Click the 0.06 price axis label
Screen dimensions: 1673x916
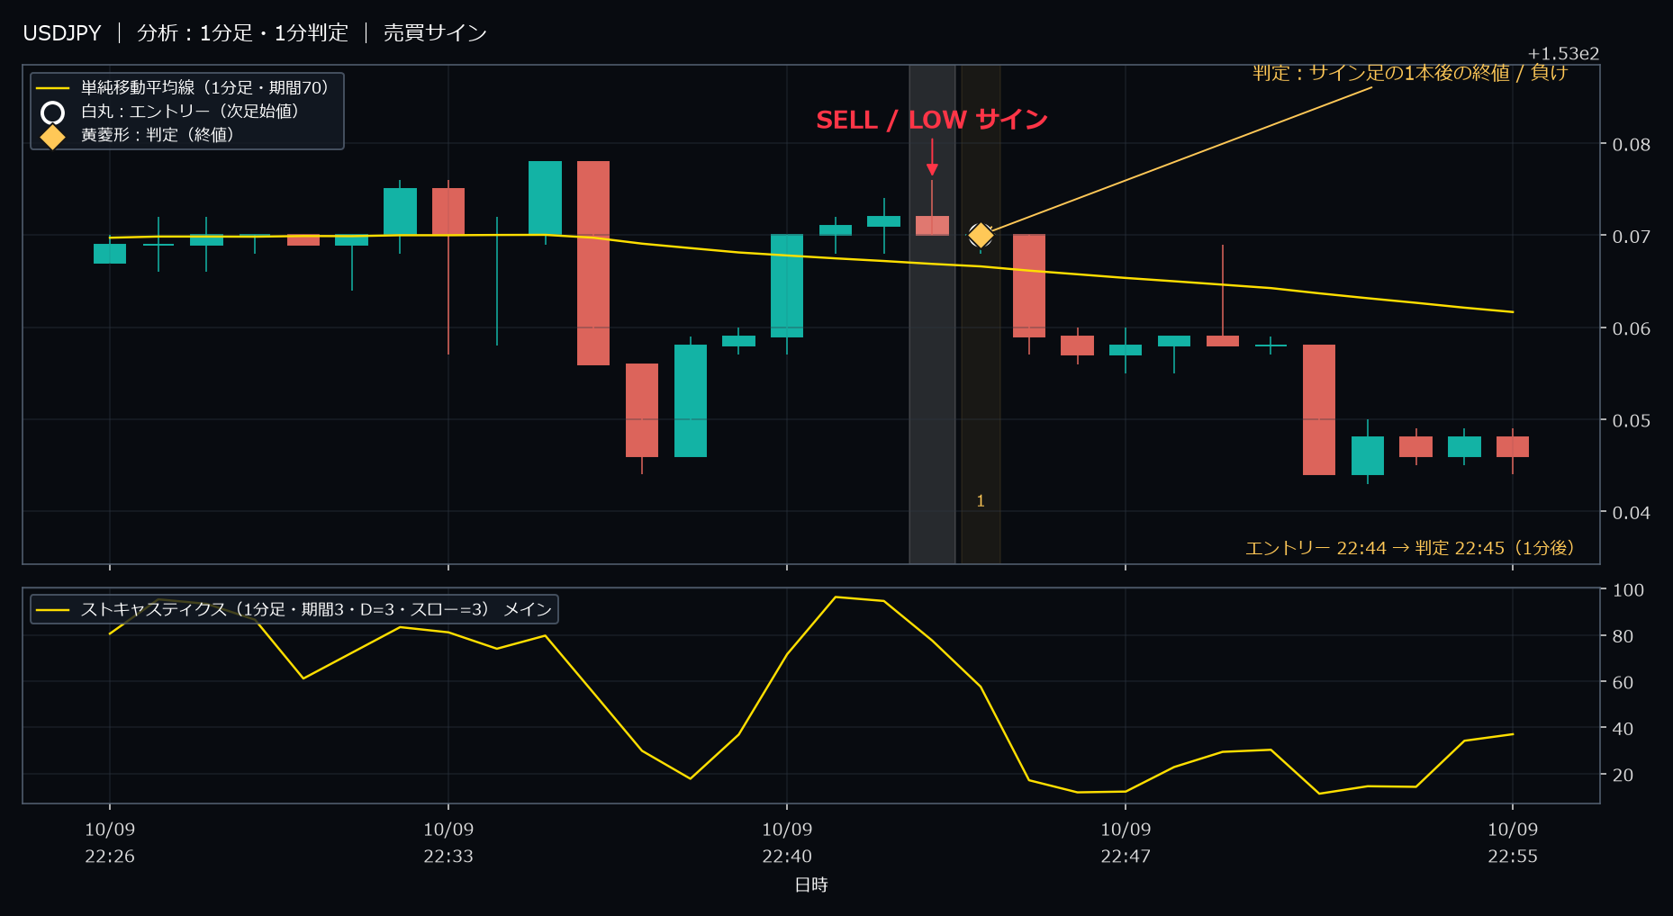coord(1632,328)
